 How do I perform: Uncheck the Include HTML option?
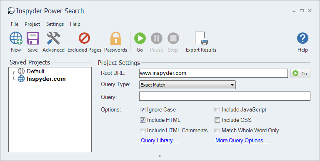point(142,120)
